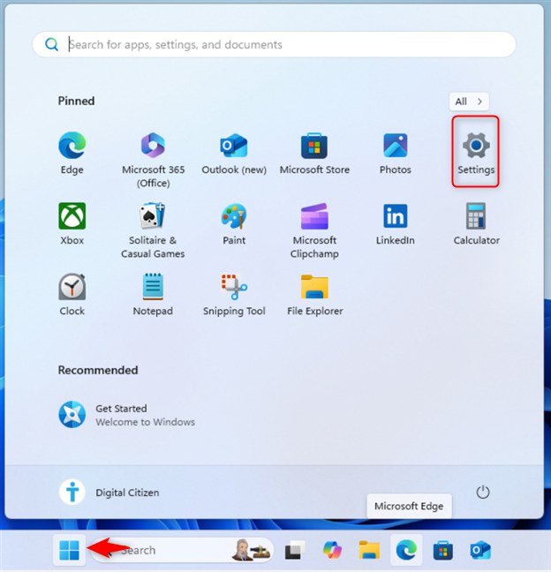Open Microsoft Clipchamp
Screen dimensions: 551x572
tap(314, 230)
